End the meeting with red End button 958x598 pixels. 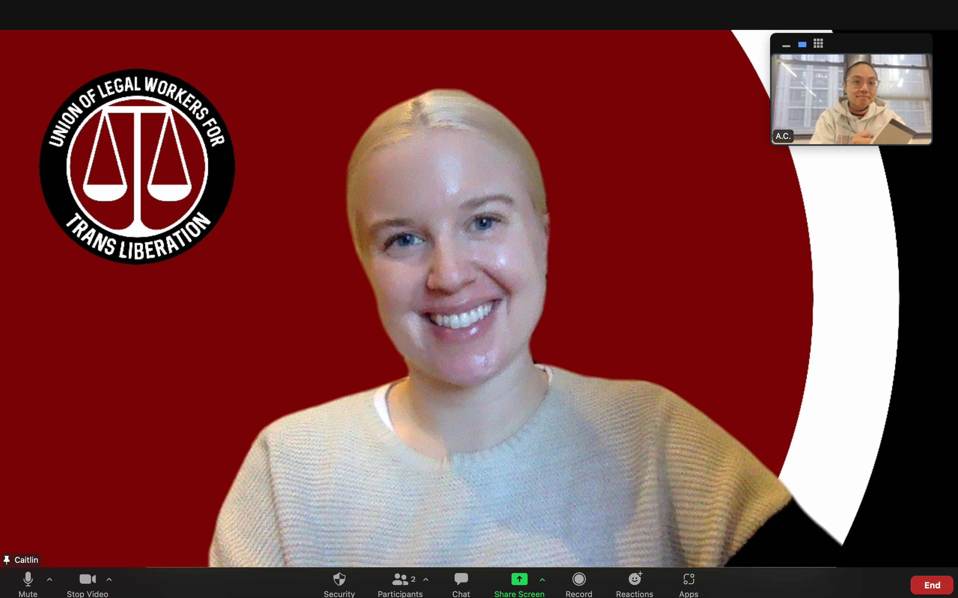click(932, 585)
